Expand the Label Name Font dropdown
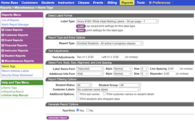This screenshot has width=195, height=121. [90, 69]
